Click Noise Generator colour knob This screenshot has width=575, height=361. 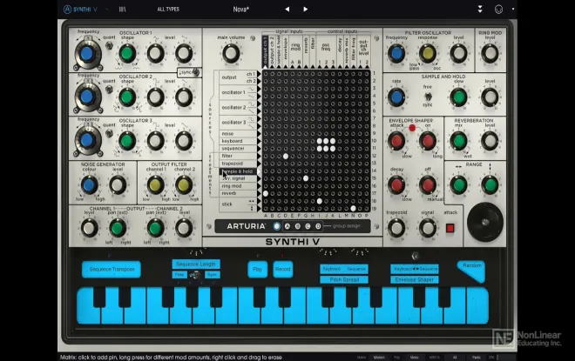point(89,185)
